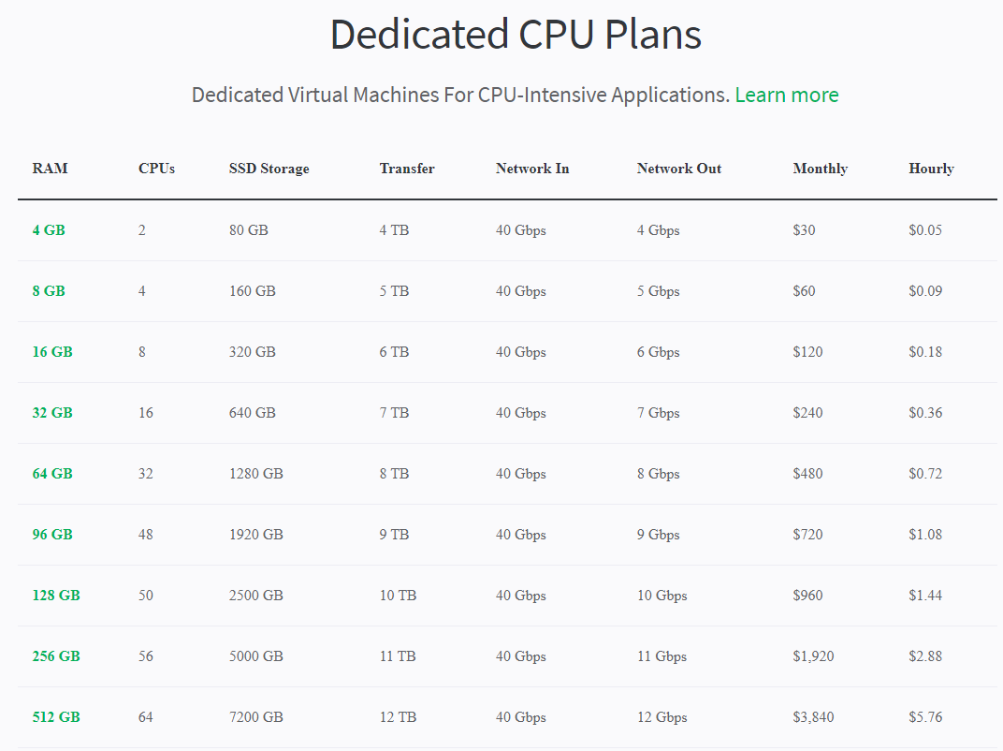Click the $3,840 monthly price cell

pyautogui.click(x=813, y=717)
